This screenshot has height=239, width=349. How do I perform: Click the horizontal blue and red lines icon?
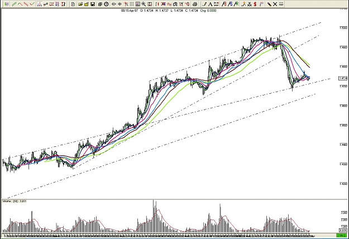click(x=216, y=4)
